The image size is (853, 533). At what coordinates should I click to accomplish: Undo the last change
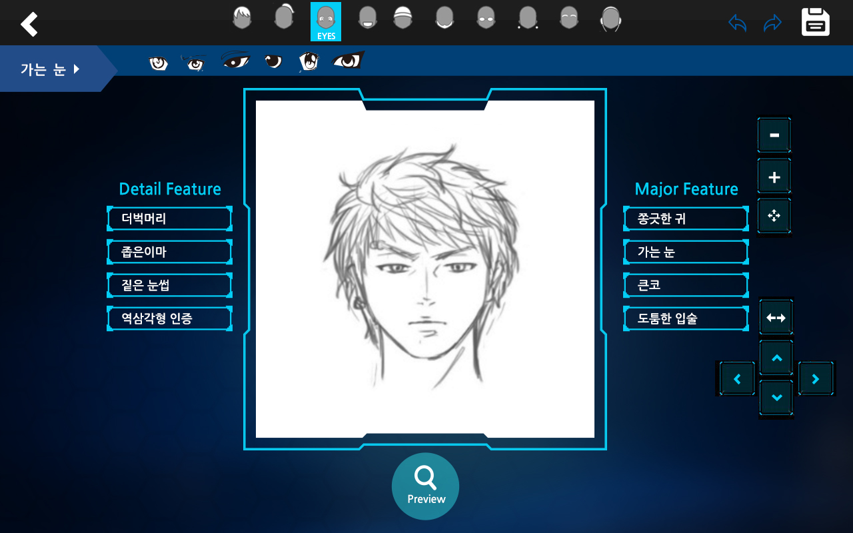coord(737,23)
